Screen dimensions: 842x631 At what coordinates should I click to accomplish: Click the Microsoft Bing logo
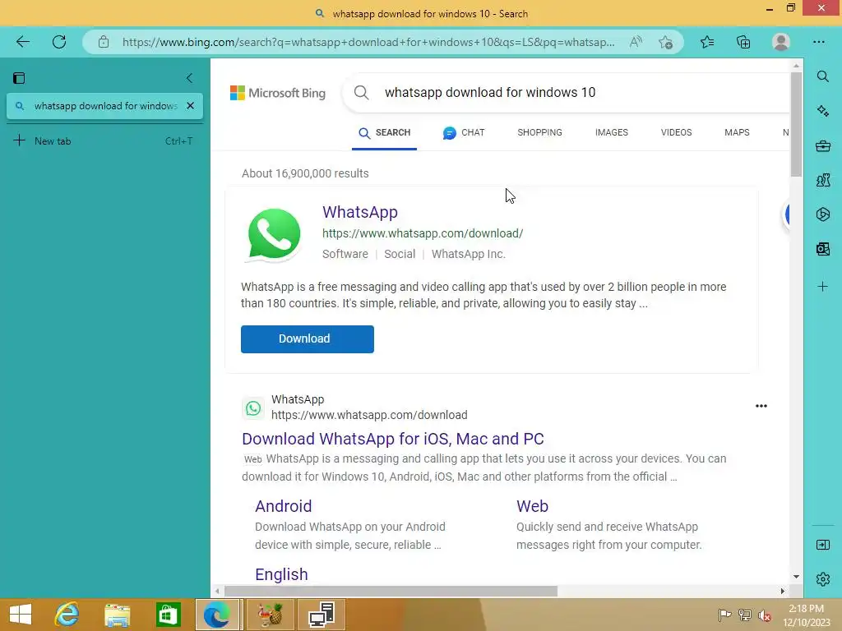[278, 93]
